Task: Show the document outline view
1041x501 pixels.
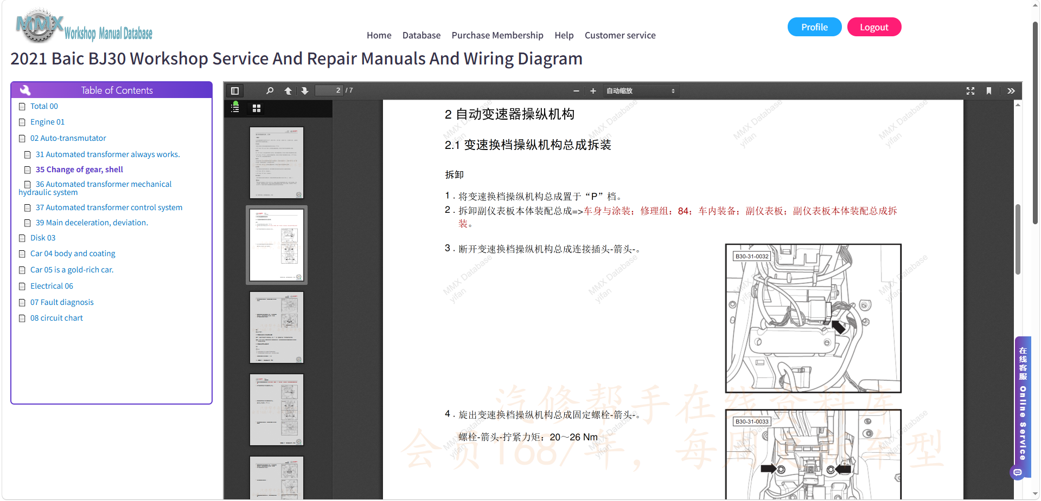Action: pyautogui.click(x=235, y=108)
